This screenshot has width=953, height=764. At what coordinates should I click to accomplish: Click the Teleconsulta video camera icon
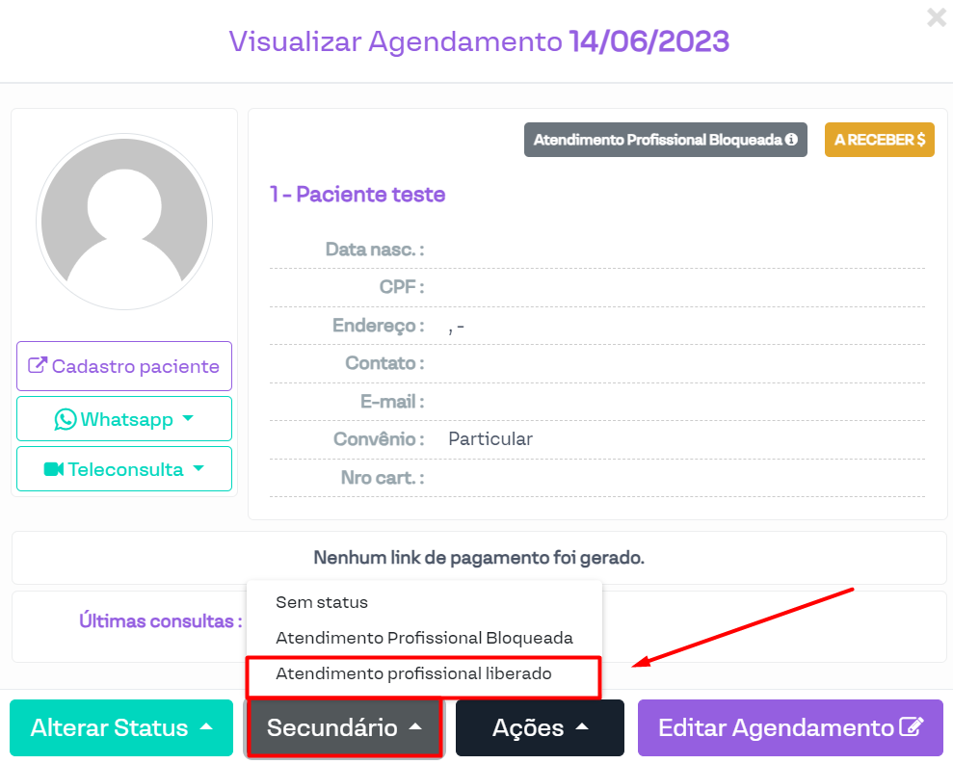[54, 469]
